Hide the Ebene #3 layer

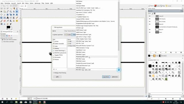[x=149, y=16]
